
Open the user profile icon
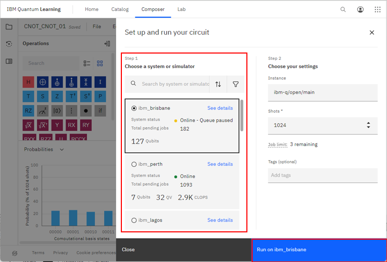click(x=360, y=9)
